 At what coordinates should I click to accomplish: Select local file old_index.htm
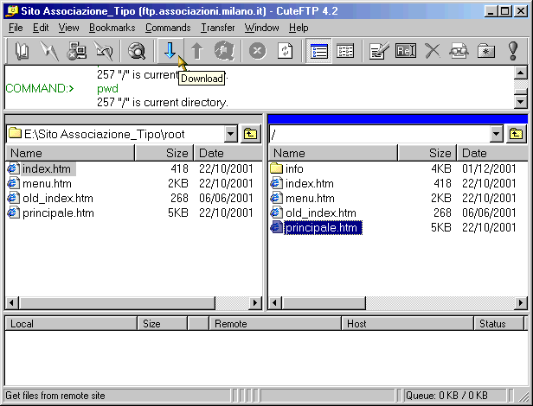pyautogui.click(x=57, y=198)
